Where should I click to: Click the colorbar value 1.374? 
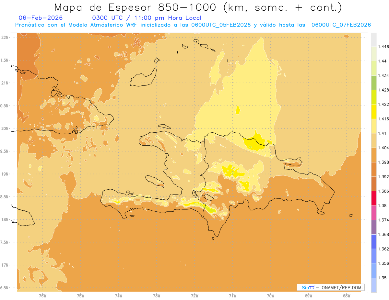pos(384,220)
